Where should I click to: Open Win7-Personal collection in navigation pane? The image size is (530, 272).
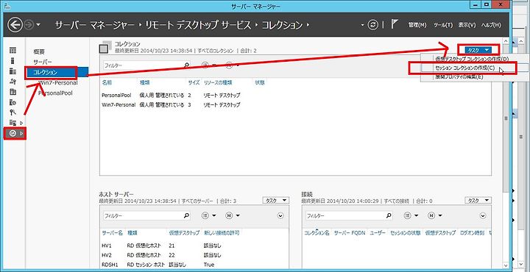point(58,82)
